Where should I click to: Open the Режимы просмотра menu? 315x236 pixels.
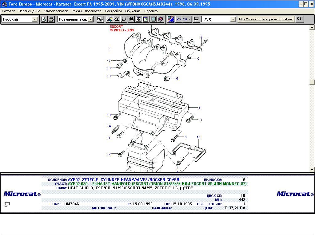pos(86,11)
